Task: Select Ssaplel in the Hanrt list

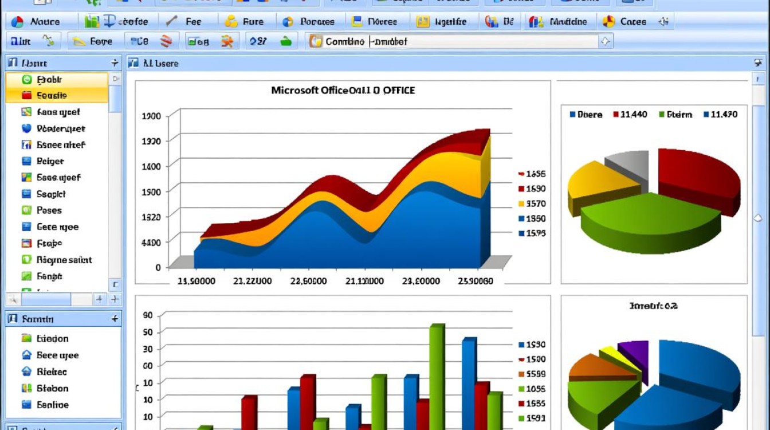Action: (57, 194)
